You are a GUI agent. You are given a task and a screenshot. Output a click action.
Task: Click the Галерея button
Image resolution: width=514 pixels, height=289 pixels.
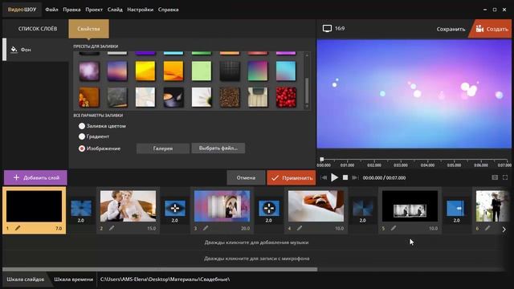click(x=163, y=149)
